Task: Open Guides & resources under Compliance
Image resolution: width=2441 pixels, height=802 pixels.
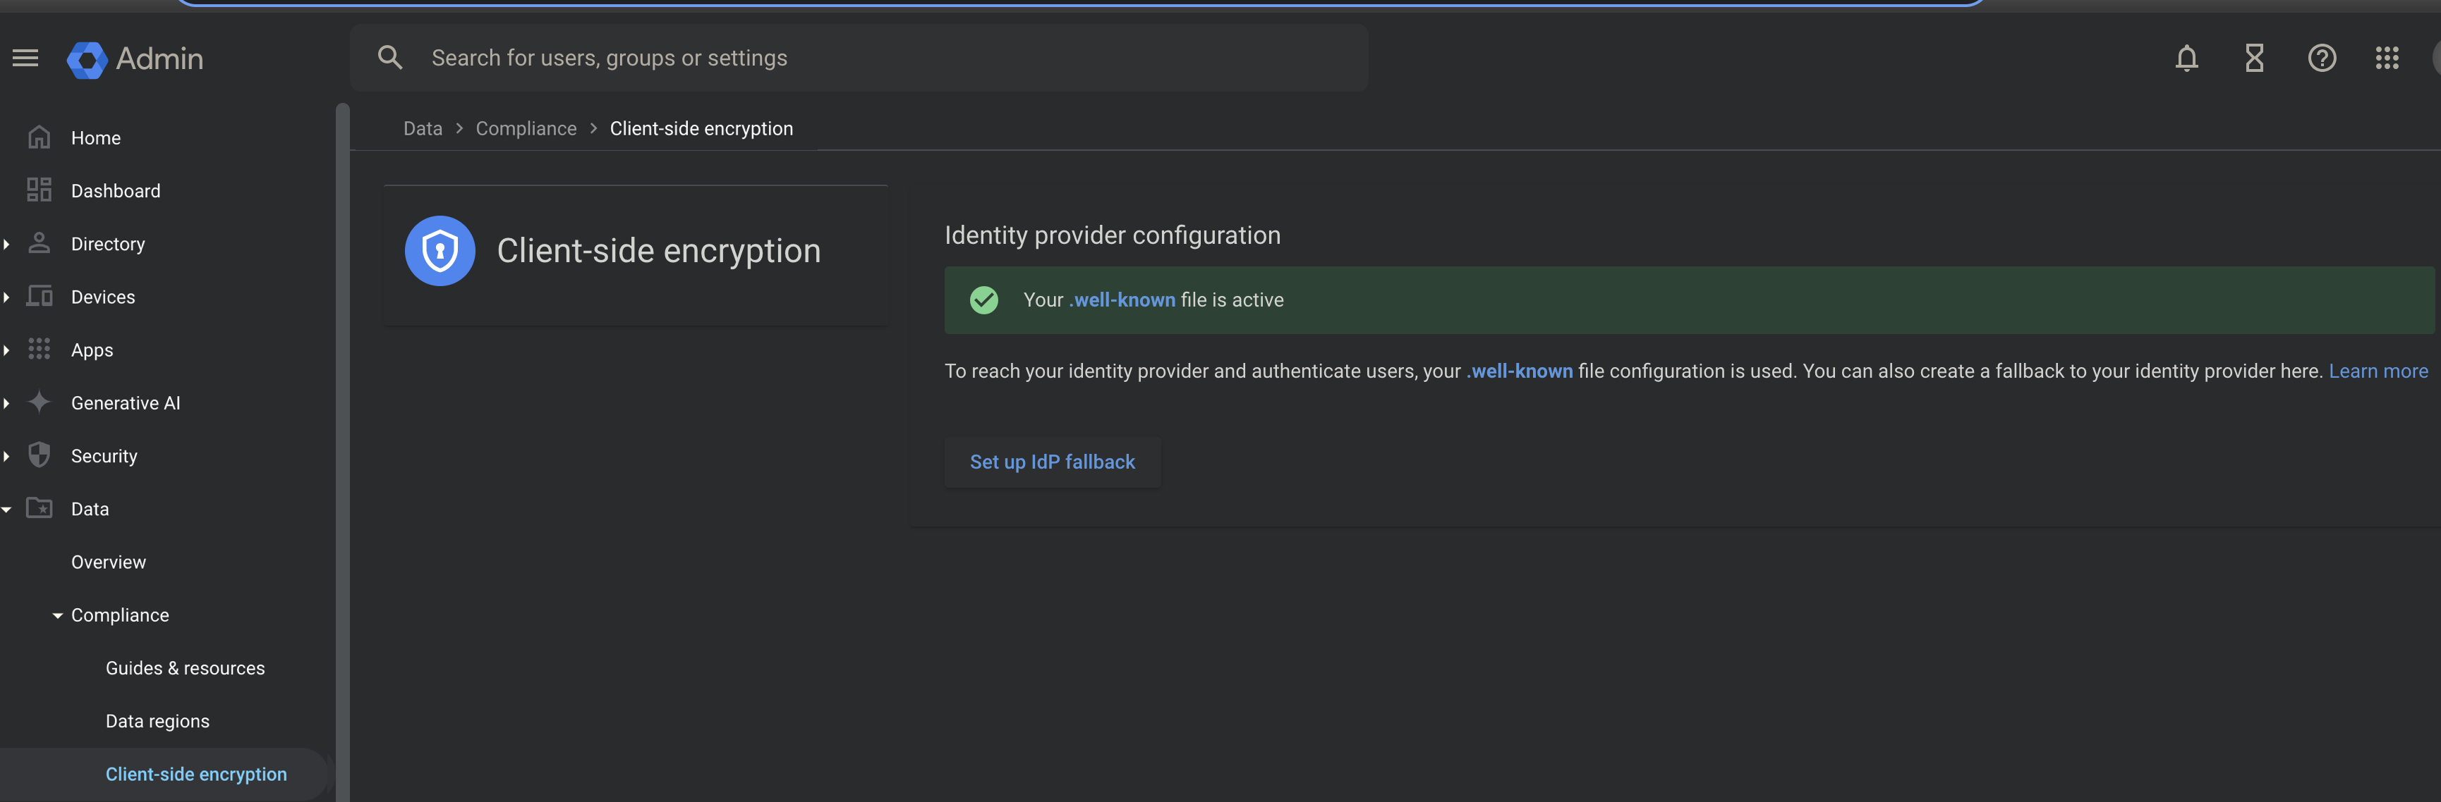Action: pos(185,667)
